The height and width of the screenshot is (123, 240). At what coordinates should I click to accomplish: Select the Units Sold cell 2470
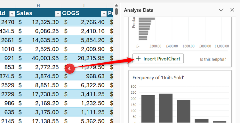[7, 22]
